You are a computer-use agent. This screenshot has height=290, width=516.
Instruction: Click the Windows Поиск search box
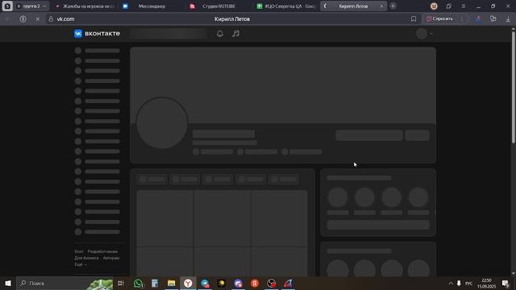[64, 283]
